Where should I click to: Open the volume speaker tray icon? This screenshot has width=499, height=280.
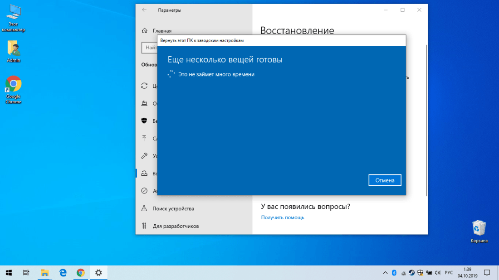coord(438,273)
